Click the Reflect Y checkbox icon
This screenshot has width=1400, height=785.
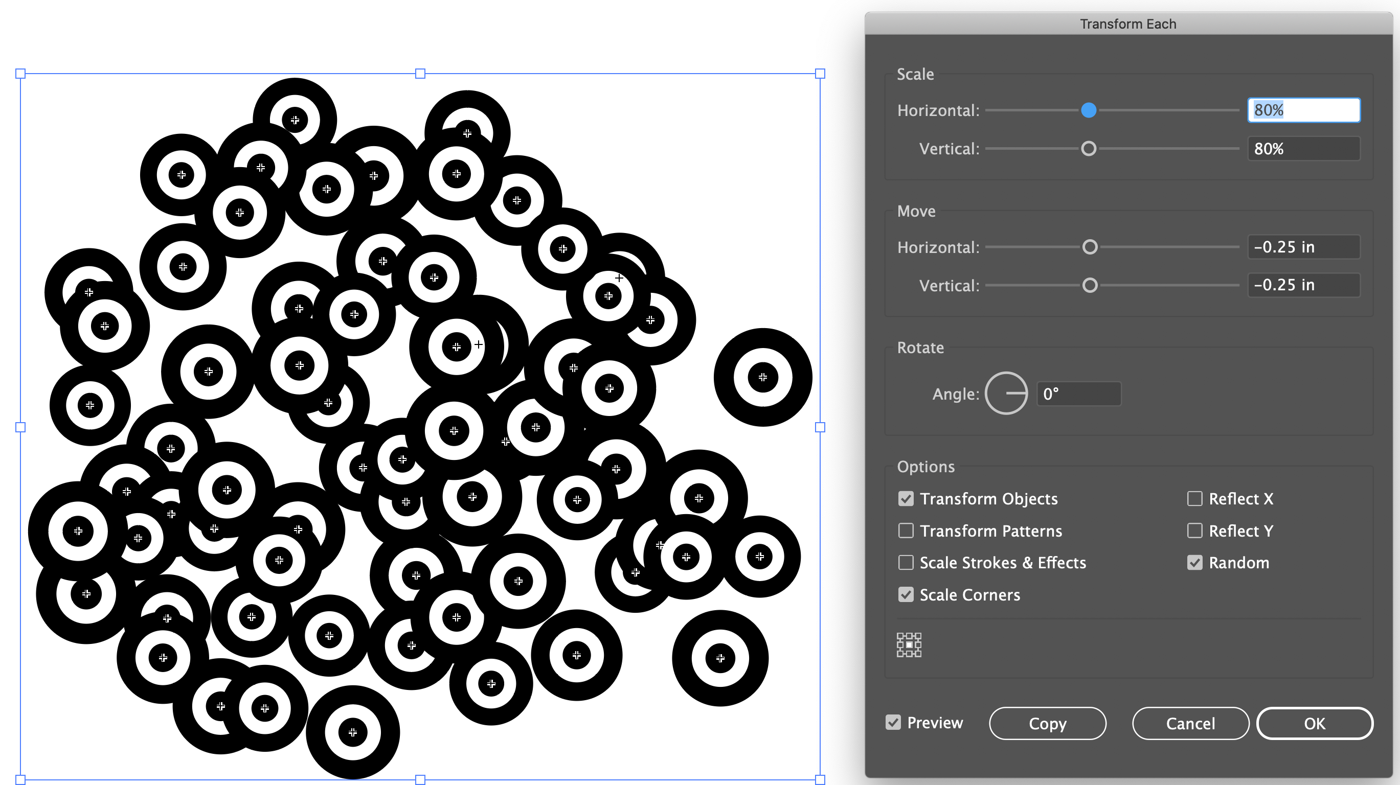point(1194,530)
